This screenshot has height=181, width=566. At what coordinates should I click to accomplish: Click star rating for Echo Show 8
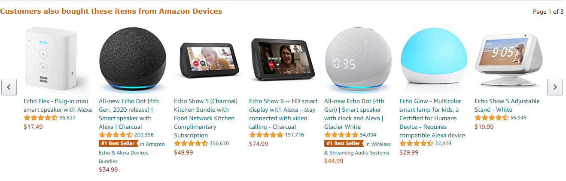pos(266,135)
